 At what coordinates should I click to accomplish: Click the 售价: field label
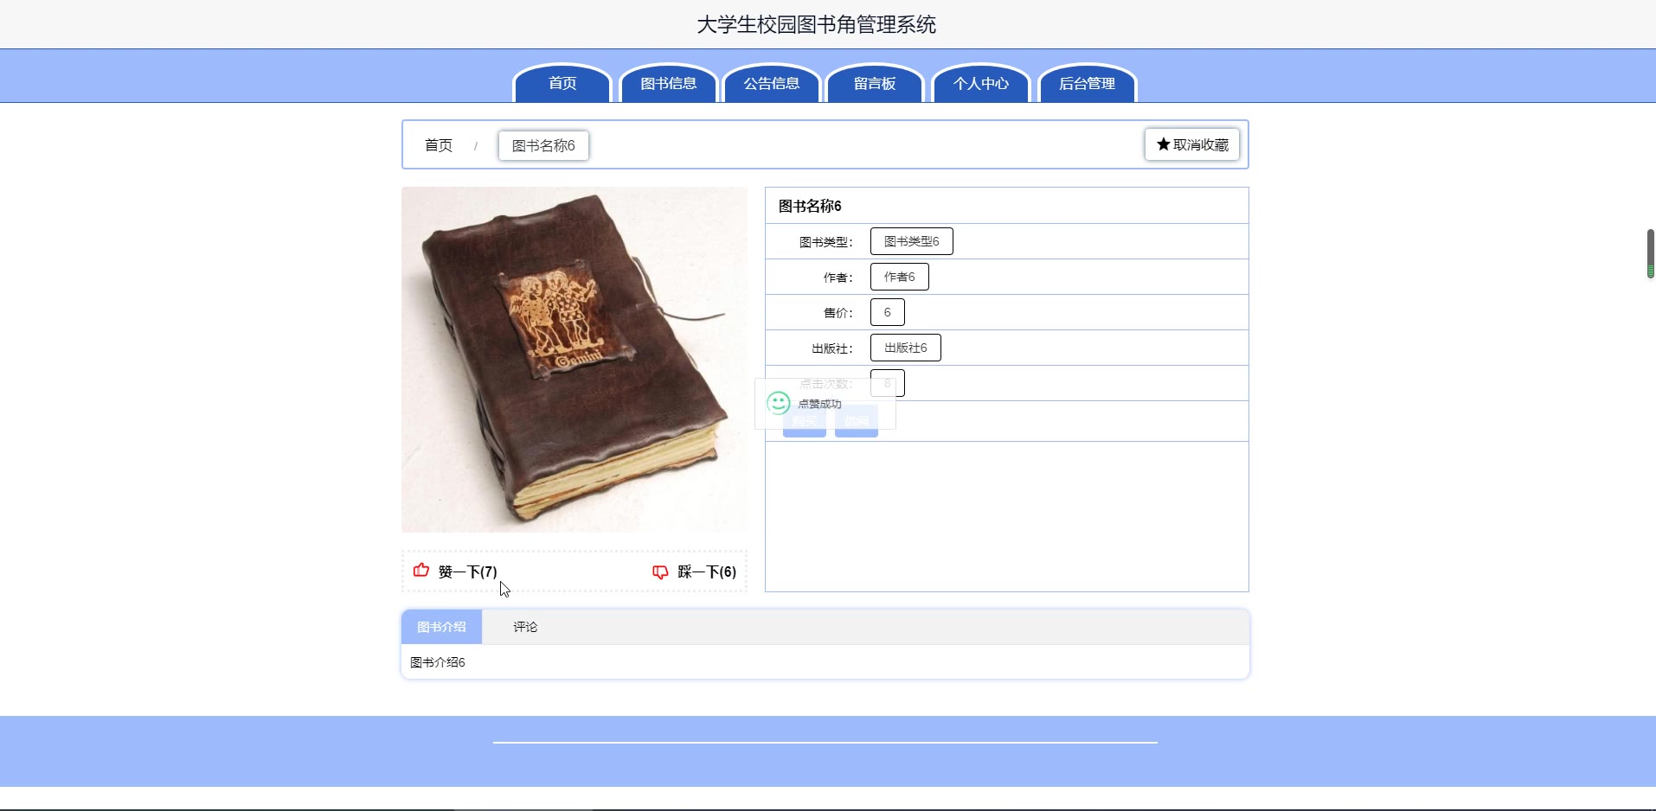pyautogui.click(x=838, y=313)
